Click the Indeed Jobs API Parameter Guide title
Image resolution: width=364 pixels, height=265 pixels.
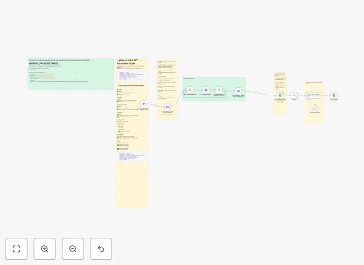coord(128,61)
